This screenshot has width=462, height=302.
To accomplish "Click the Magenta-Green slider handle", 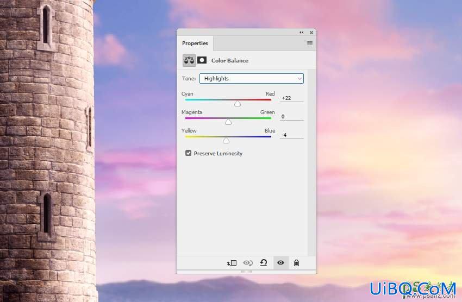I will (x=228, y=122).
